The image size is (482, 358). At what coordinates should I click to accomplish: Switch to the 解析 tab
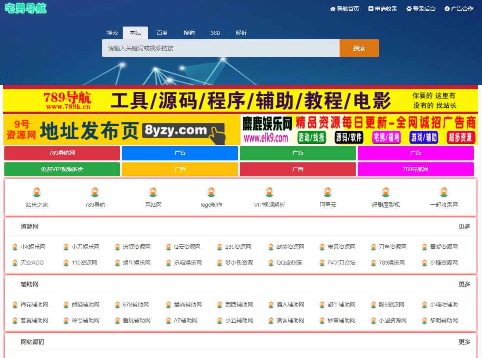point(241,33)
